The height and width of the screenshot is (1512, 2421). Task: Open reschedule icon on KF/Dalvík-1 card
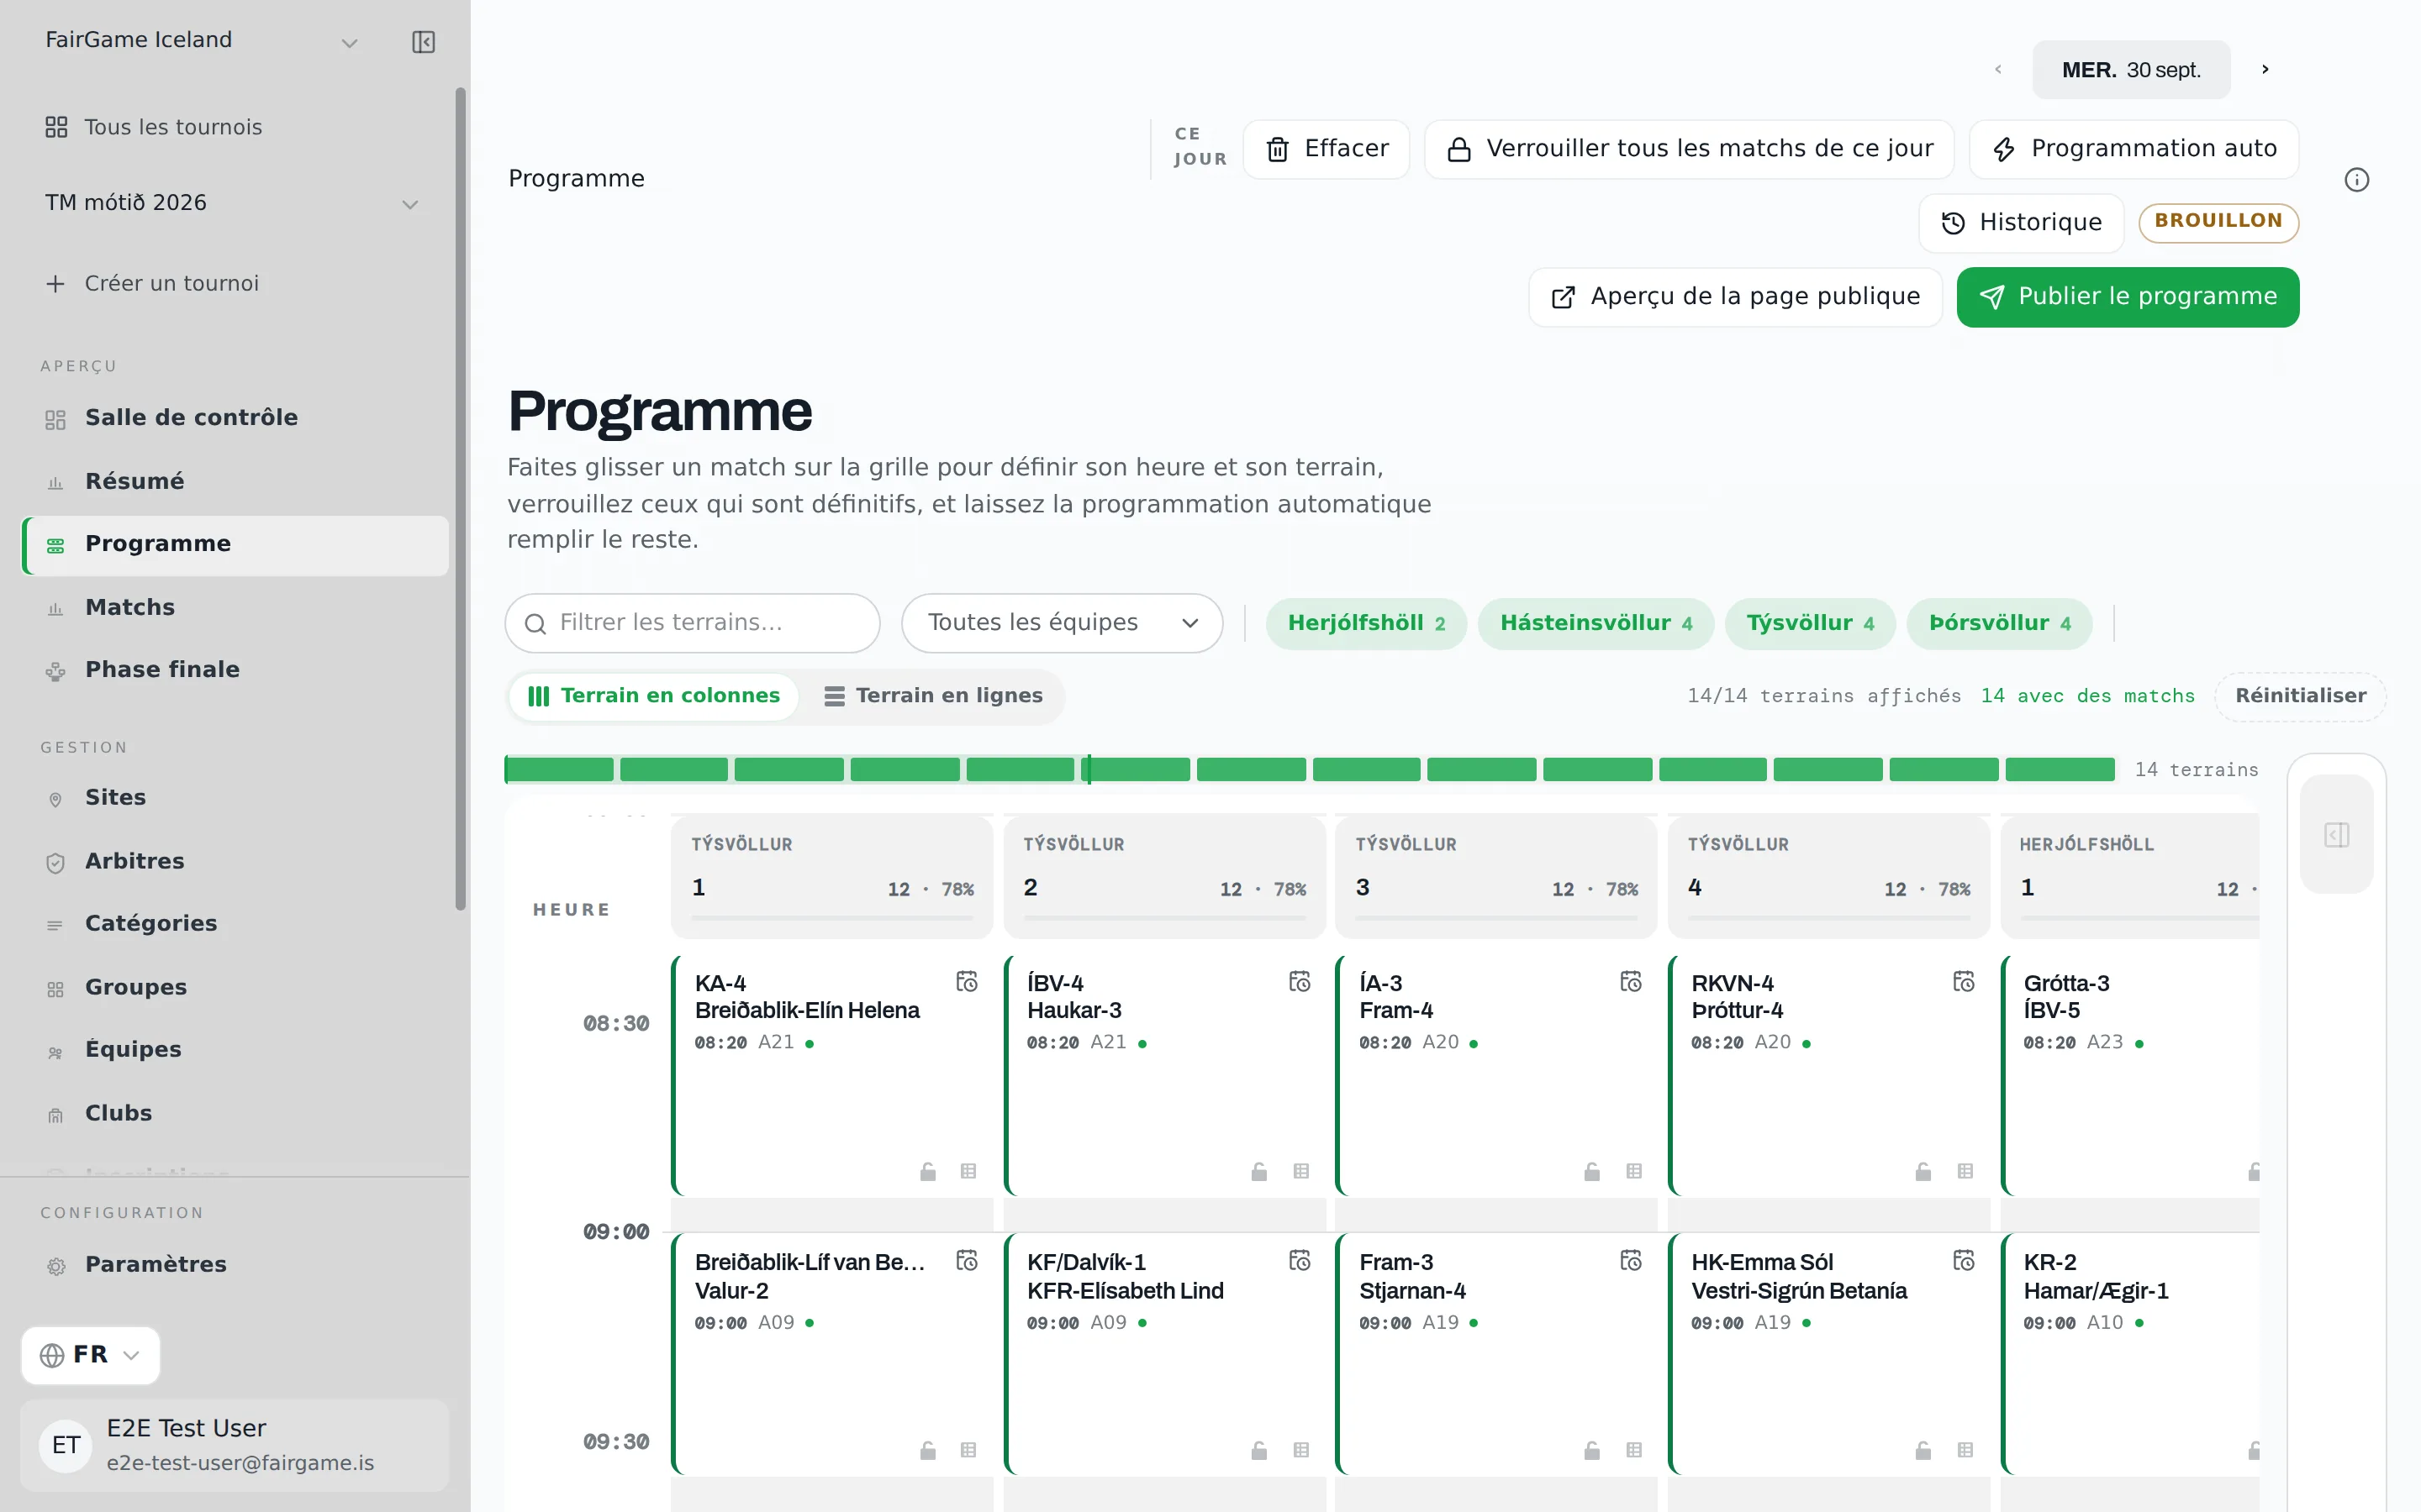[1299, 1261]
